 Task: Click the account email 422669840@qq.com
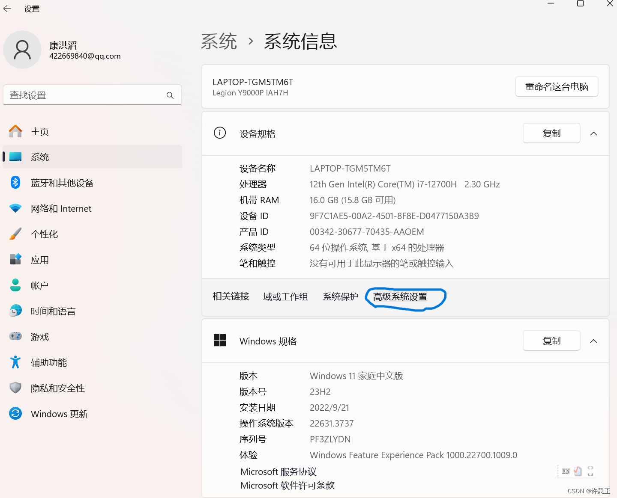pyautogui.click(x=85, y=56)
